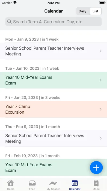107x191 pixels.
Task: Expand chevron on Year 7 Camp row
Action: [x=100, y=109]
